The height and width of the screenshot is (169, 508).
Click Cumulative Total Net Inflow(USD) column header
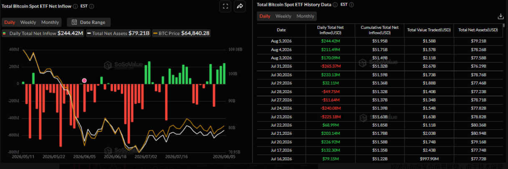pos(380,30)
